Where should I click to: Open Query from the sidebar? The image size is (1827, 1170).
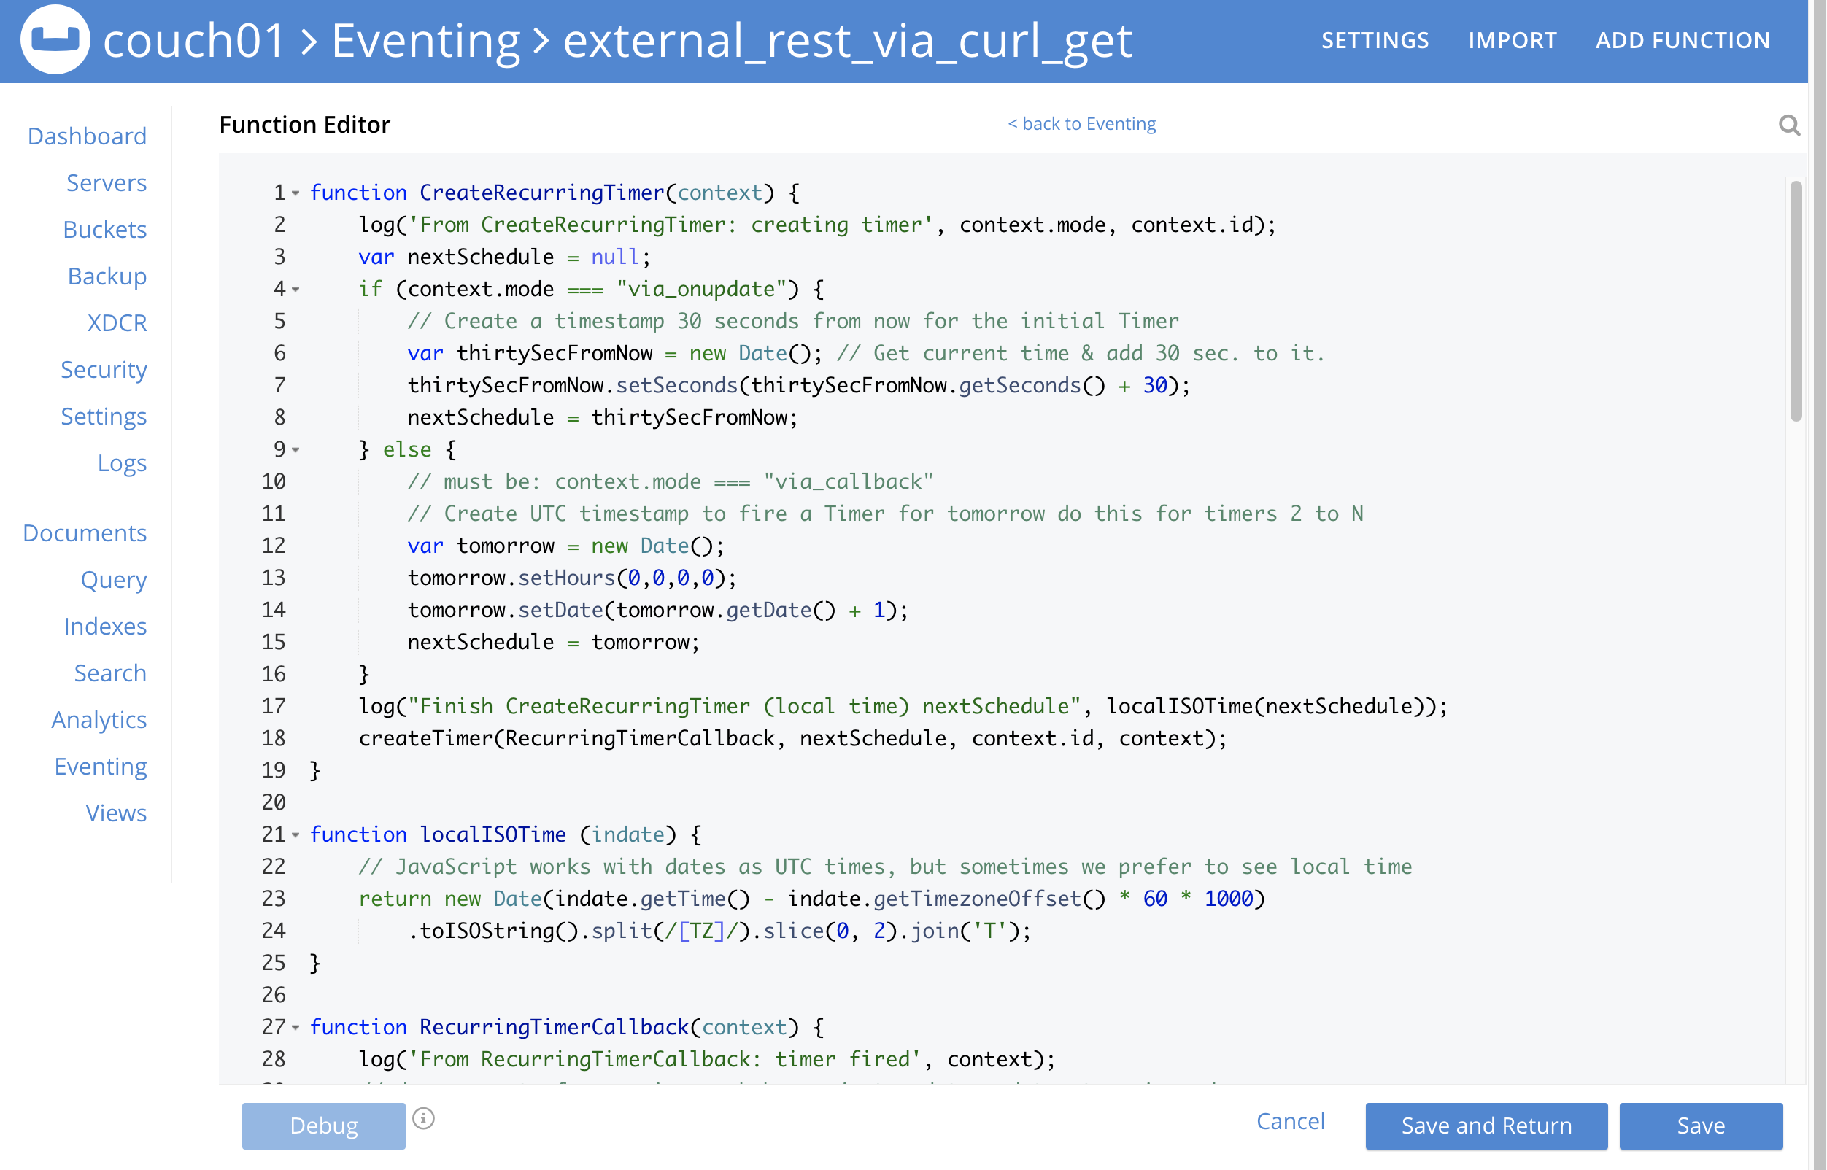click(114, 580)
